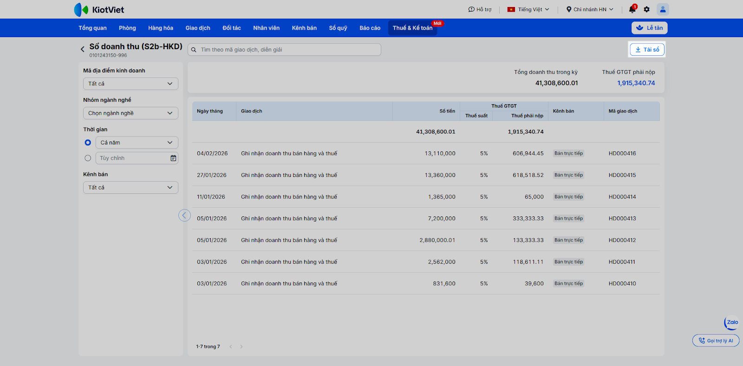Click the Gọi trợ lý AI button

[716, 341]
